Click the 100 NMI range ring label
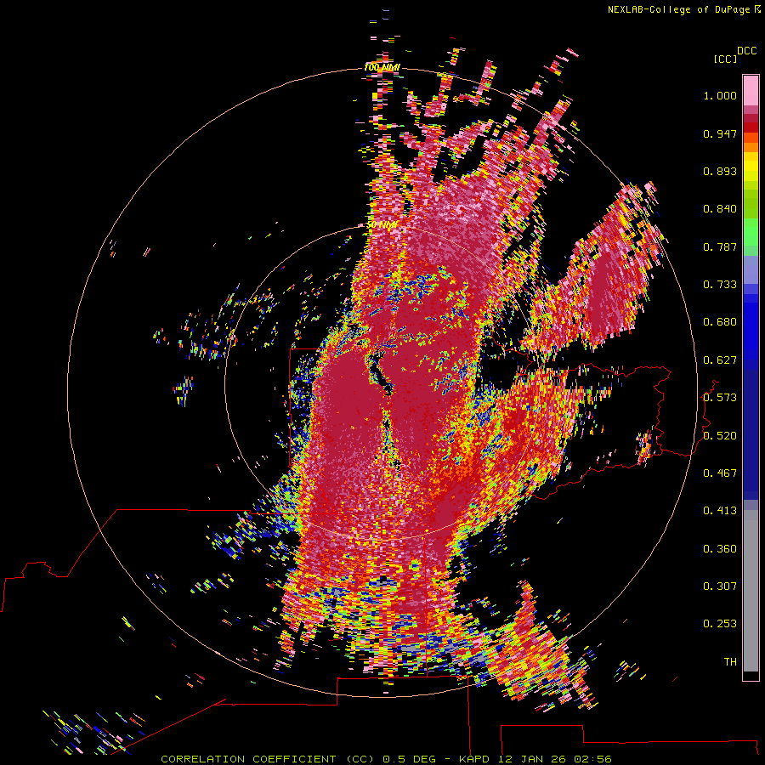Image resolution: width=765 pixels, height=765 pixels. click(382, 67)
